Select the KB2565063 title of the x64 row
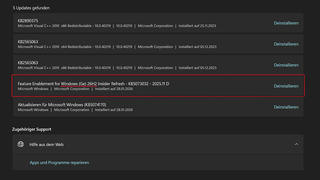This screenshot has height=180, width=320. pos(28,42)
